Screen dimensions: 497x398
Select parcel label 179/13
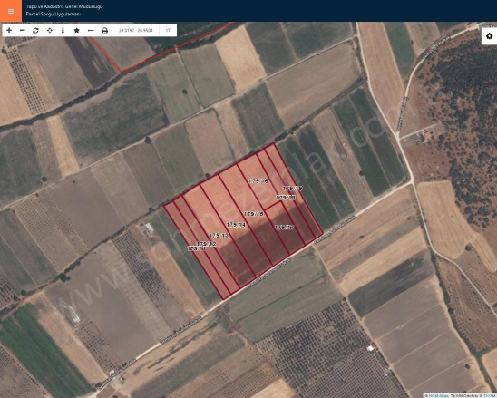pos(219,236)
